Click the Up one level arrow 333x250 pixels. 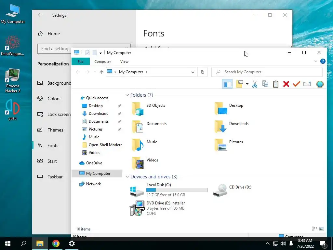(102, 72)
